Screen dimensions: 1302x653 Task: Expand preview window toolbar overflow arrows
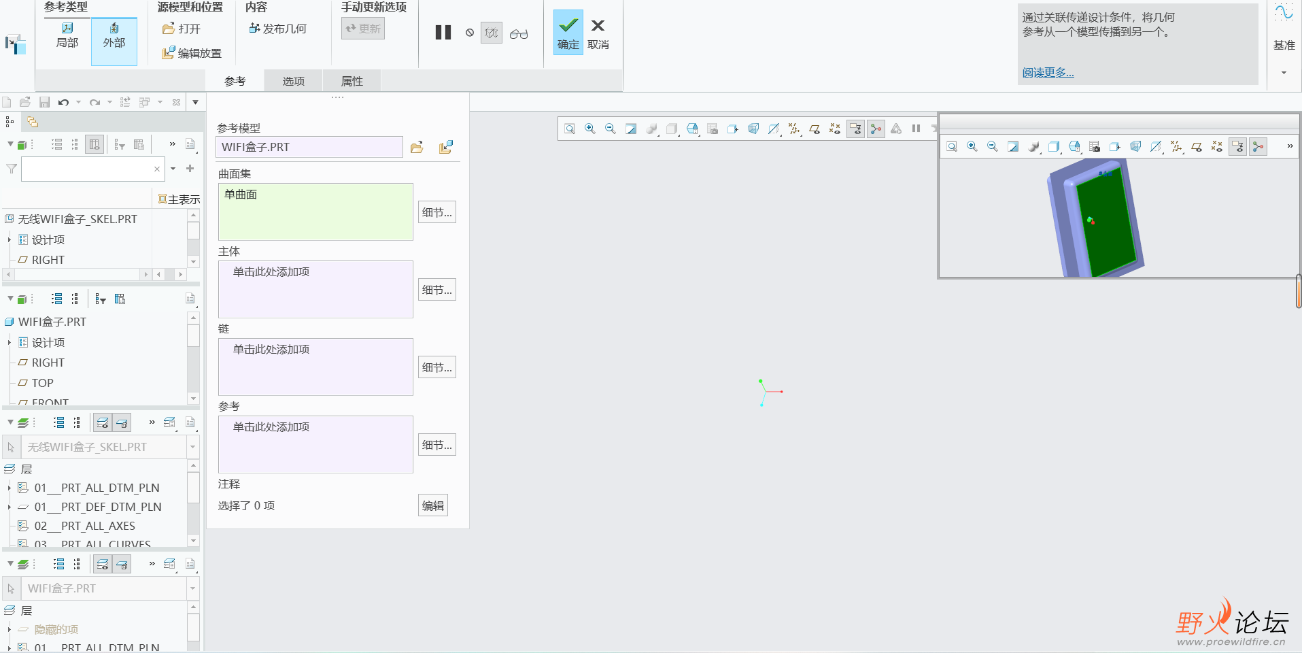click(x=1290, y=146)
